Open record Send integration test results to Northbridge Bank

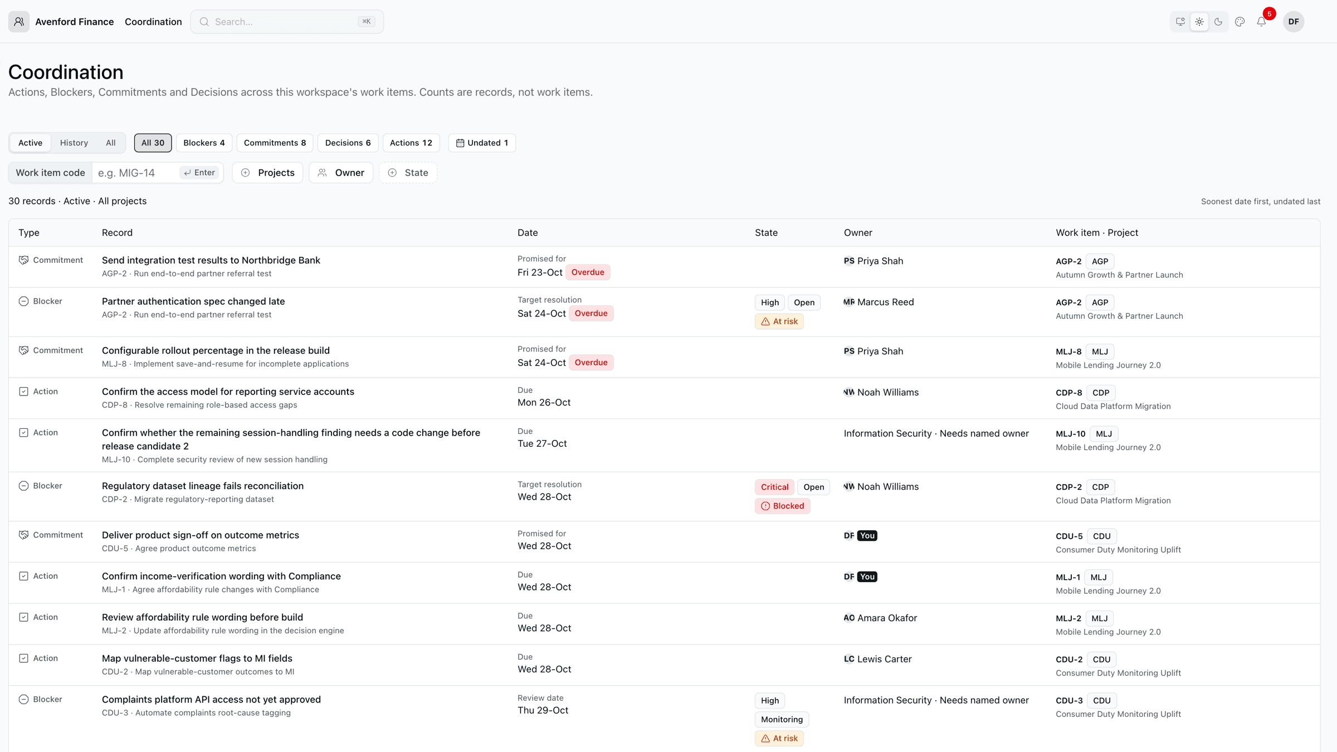[211, 260]
